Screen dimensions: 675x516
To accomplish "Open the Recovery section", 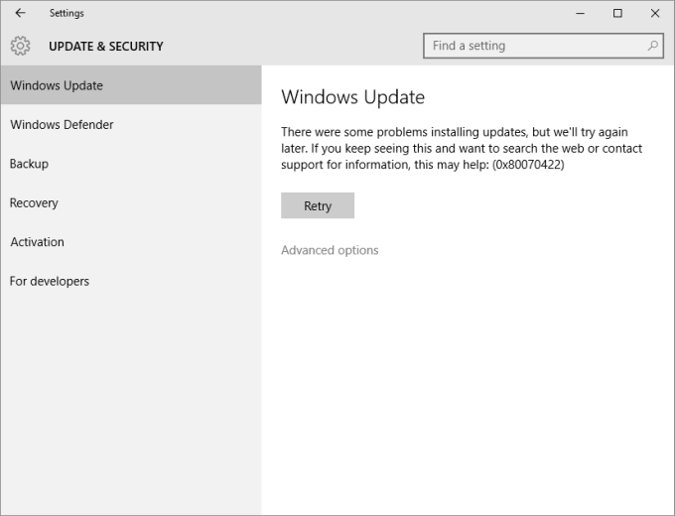I will pyautogui.click(x=131, y=202).
